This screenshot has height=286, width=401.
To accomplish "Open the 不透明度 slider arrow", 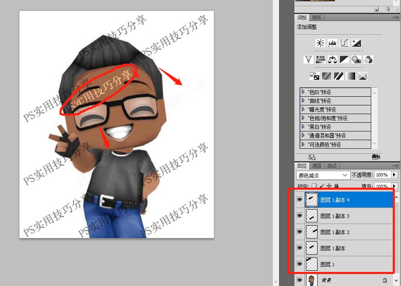I will pos(394,175).
